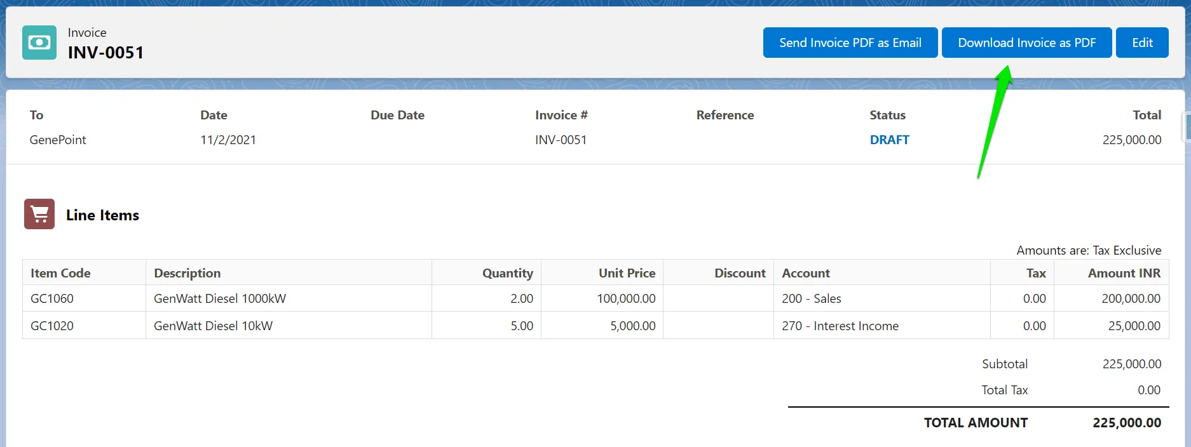Click unit price 5,000.00
The height and width of the screenshot is (447, 1191).
tap(632, 326)
